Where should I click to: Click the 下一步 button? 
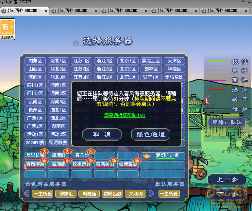pyautogui.click(x=227, y=194)
